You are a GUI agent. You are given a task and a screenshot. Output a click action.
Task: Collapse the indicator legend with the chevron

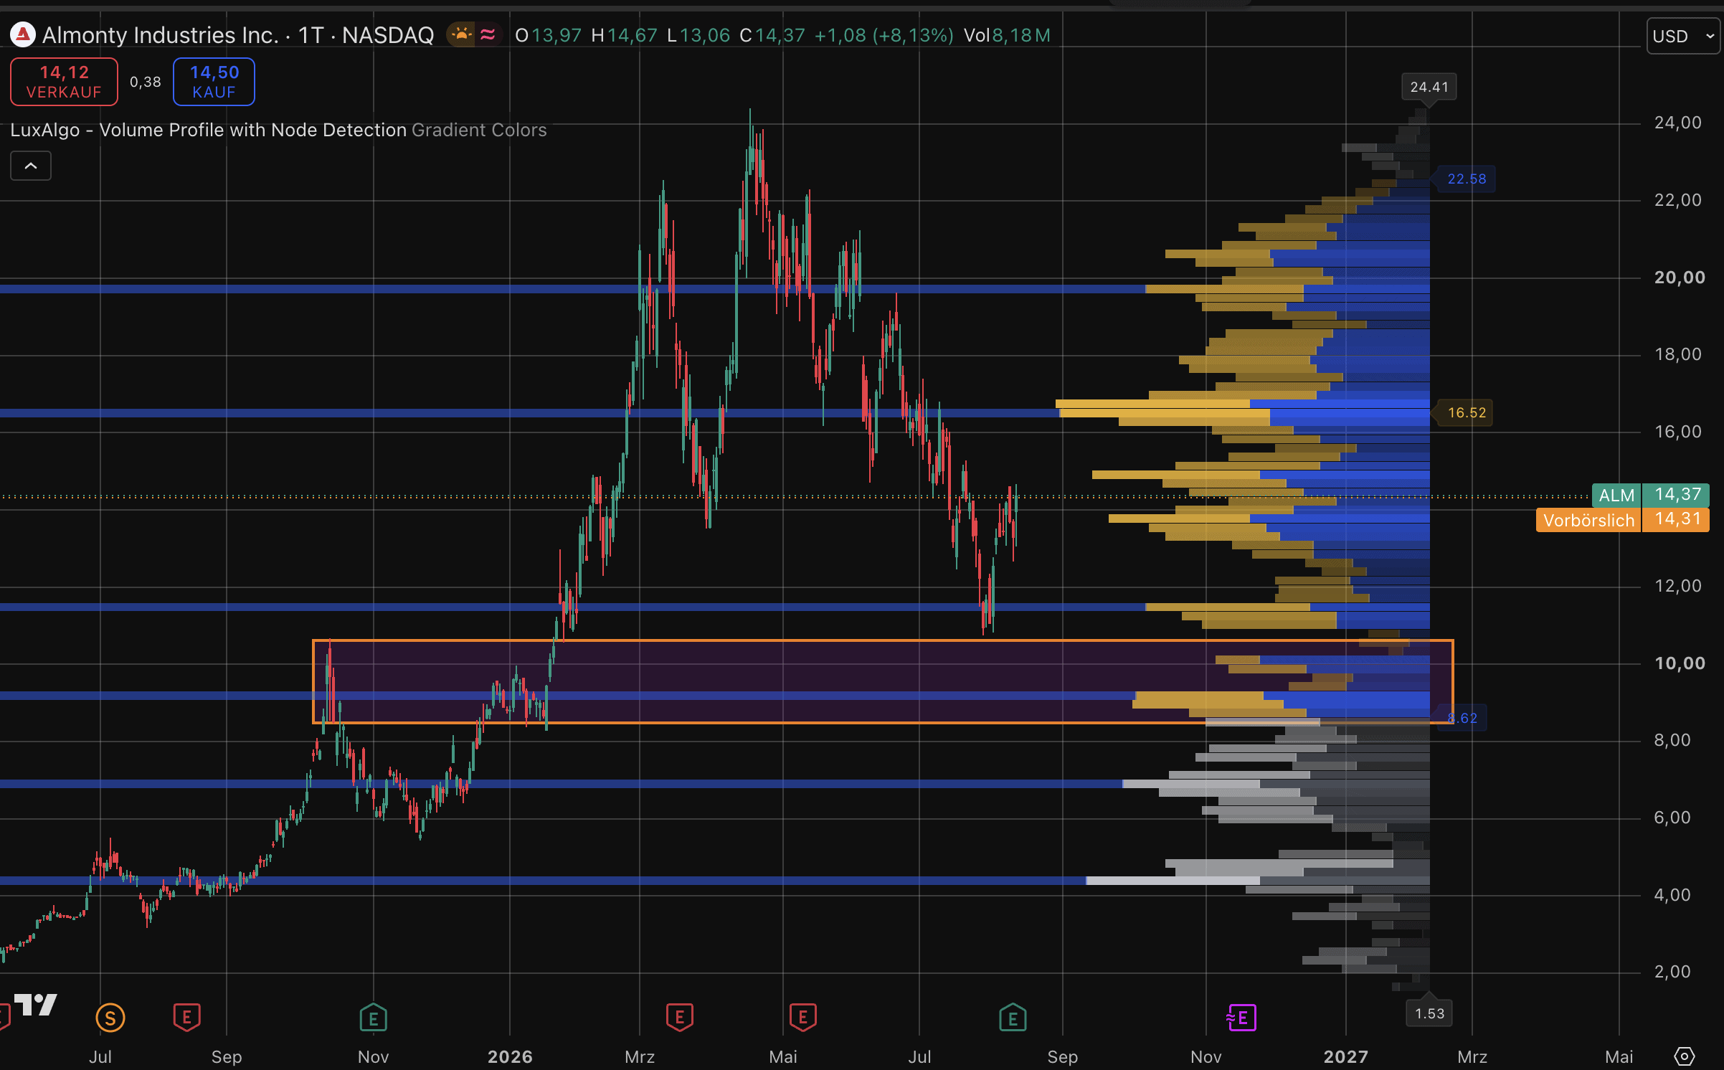31,166
